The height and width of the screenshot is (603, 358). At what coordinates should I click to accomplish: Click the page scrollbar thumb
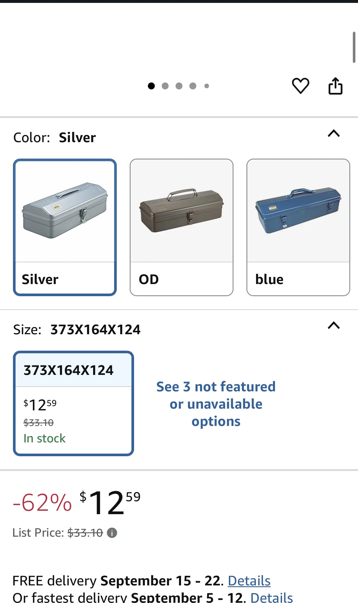[x=354, y=47]
